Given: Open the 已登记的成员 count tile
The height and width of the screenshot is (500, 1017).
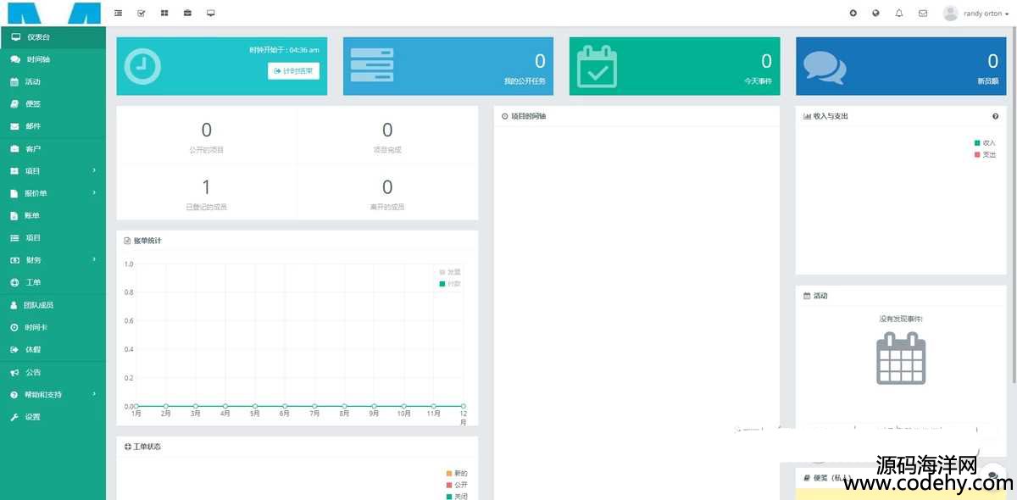Looking at the screenshot, I should pyautogui.click(x=207, y=192).
